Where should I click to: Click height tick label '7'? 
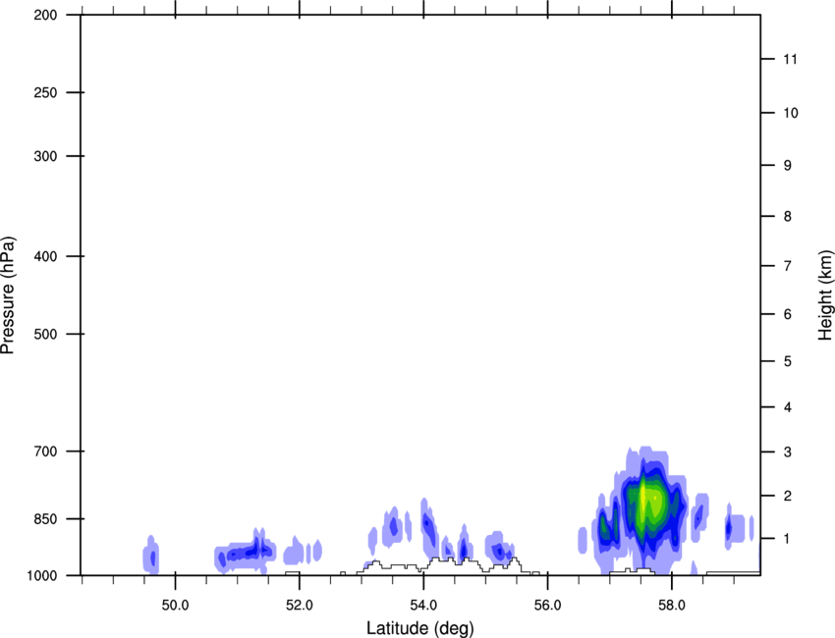pyautogui.click(x=788, y=266)
